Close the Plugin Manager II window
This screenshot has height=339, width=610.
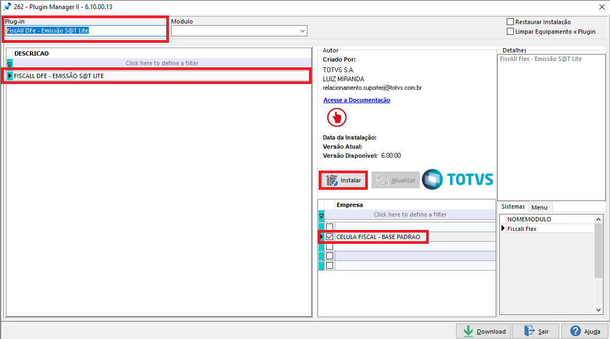[601, 7]
